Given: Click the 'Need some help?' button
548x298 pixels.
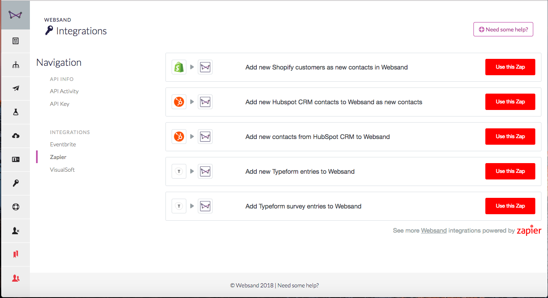Looking at the screenshot, I should pos(503,29).
